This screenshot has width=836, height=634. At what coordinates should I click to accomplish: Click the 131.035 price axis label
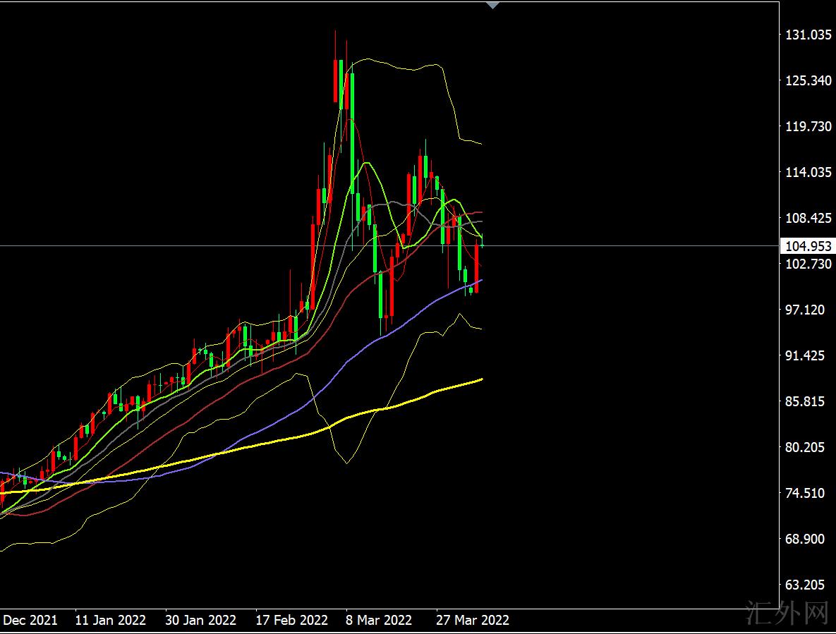[x=808, y=35]
